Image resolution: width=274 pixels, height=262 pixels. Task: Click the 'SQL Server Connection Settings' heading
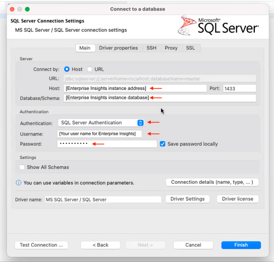[47, 21]
